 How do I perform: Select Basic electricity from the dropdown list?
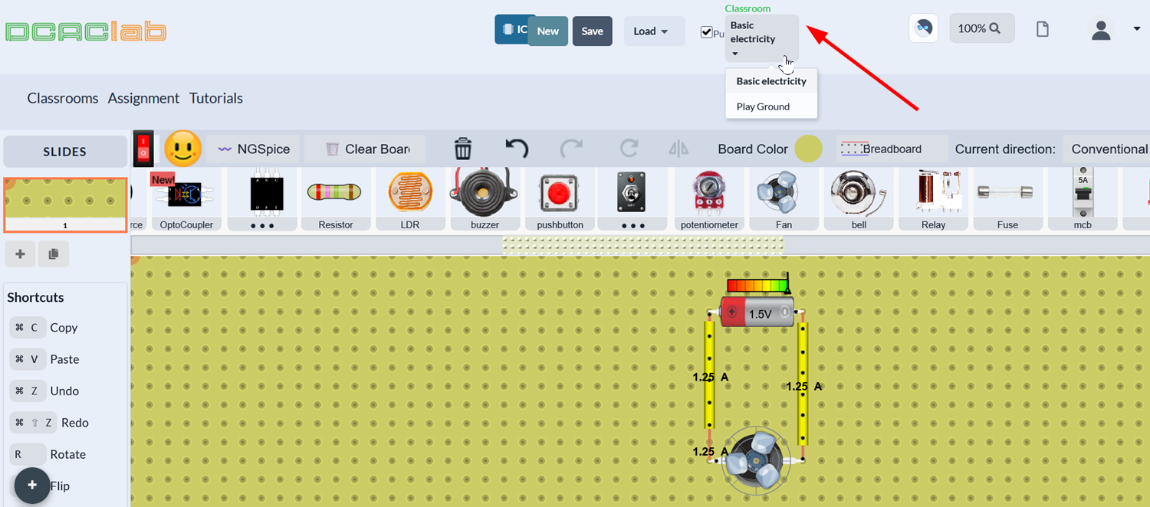pyautogui.click(x=771, y=81)
